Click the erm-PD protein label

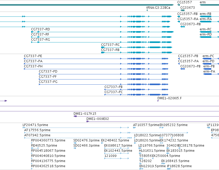point(208,61)
